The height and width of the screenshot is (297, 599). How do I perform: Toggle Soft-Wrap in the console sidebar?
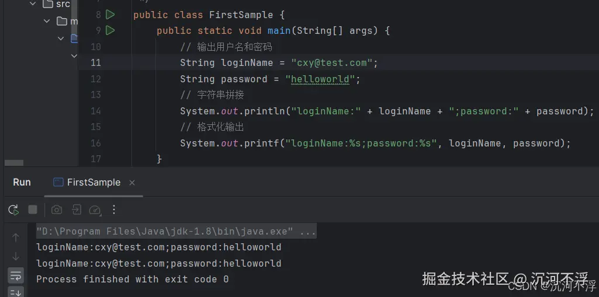pos(16,275)
